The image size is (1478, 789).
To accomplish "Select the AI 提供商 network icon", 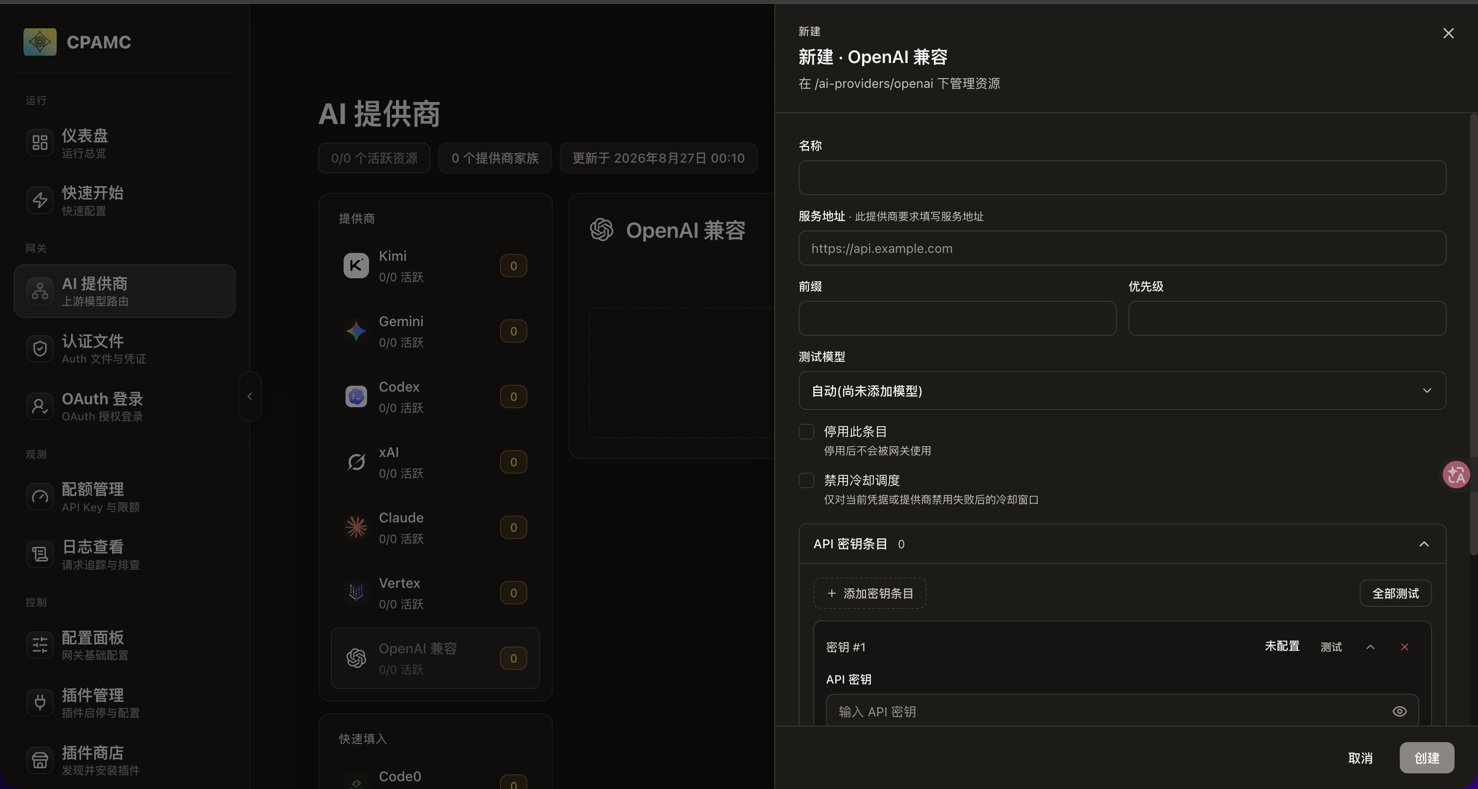I will point(40,291).
